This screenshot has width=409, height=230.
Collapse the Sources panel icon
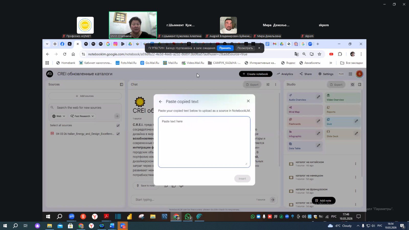pos(121,85)
